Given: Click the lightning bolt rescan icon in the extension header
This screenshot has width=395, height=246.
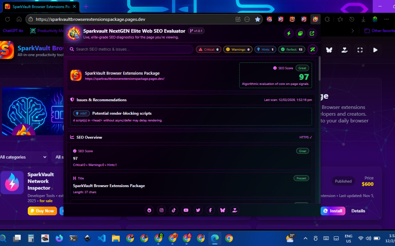Looking at the screenshot, I should tap(289, 34).
